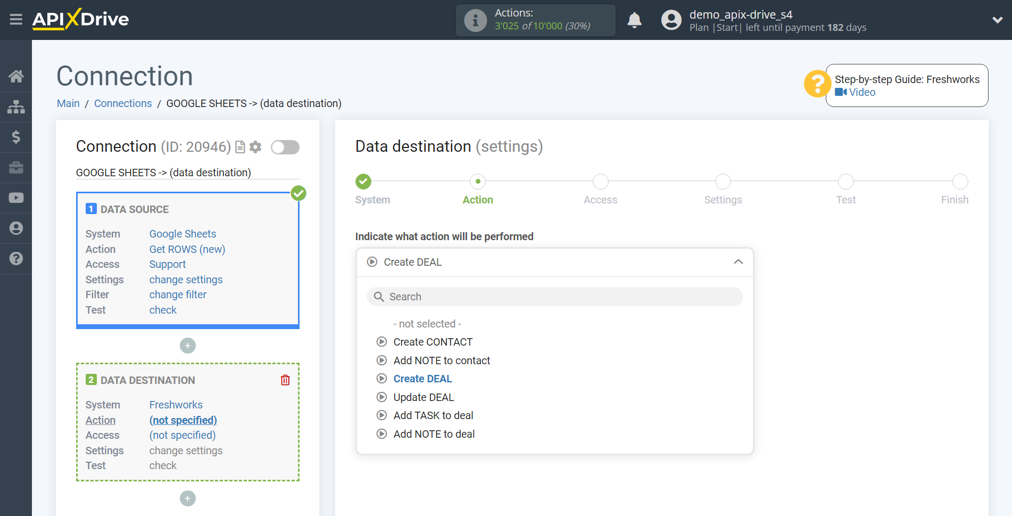Image resolution: width=1012 pixels, height=516 pixels.
Task: Open the hamburger menu
Action: tap(16, 20)
